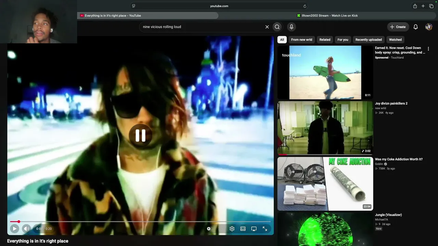Viewport: 438px width, 246px height.
Task: Switch to the illtown2002 Stream Kick tab
Action: [327, 15]
